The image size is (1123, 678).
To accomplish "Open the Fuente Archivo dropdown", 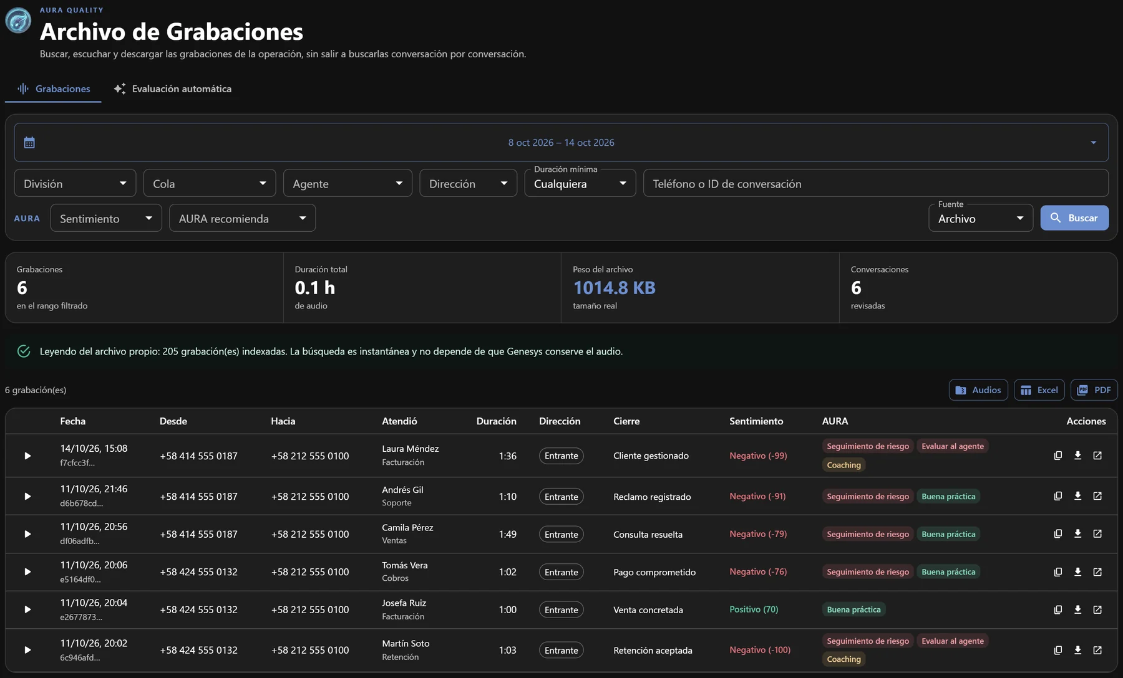I will pos(981,218).
